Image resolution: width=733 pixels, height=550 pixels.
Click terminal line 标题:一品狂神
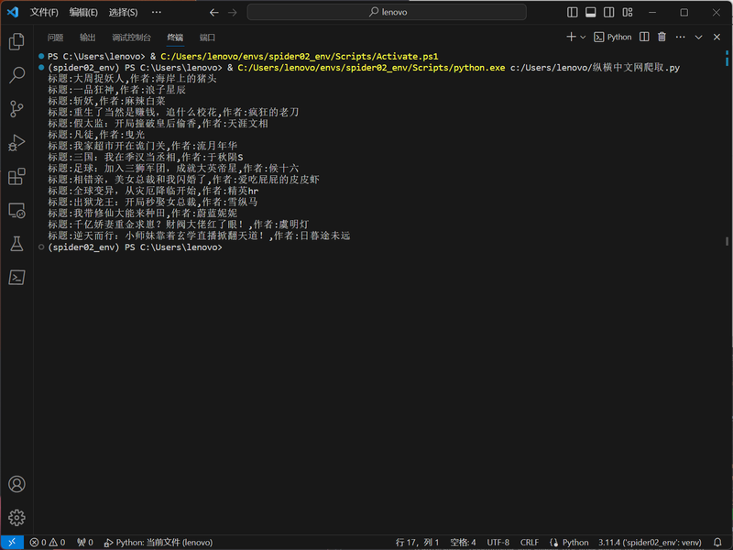[x=117, y=90]
